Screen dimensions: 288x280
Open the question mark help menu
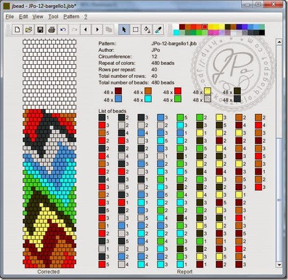click(86, 17)
